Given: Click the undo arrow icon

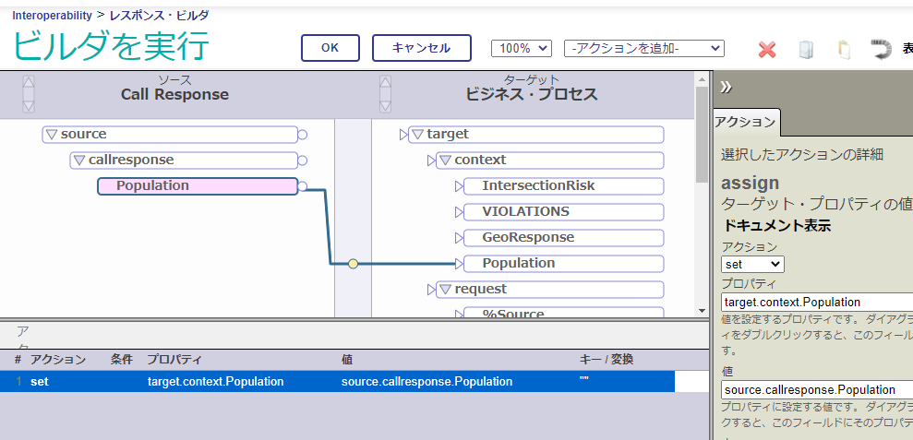Looking at the screenshot, I should click(882, 50).
